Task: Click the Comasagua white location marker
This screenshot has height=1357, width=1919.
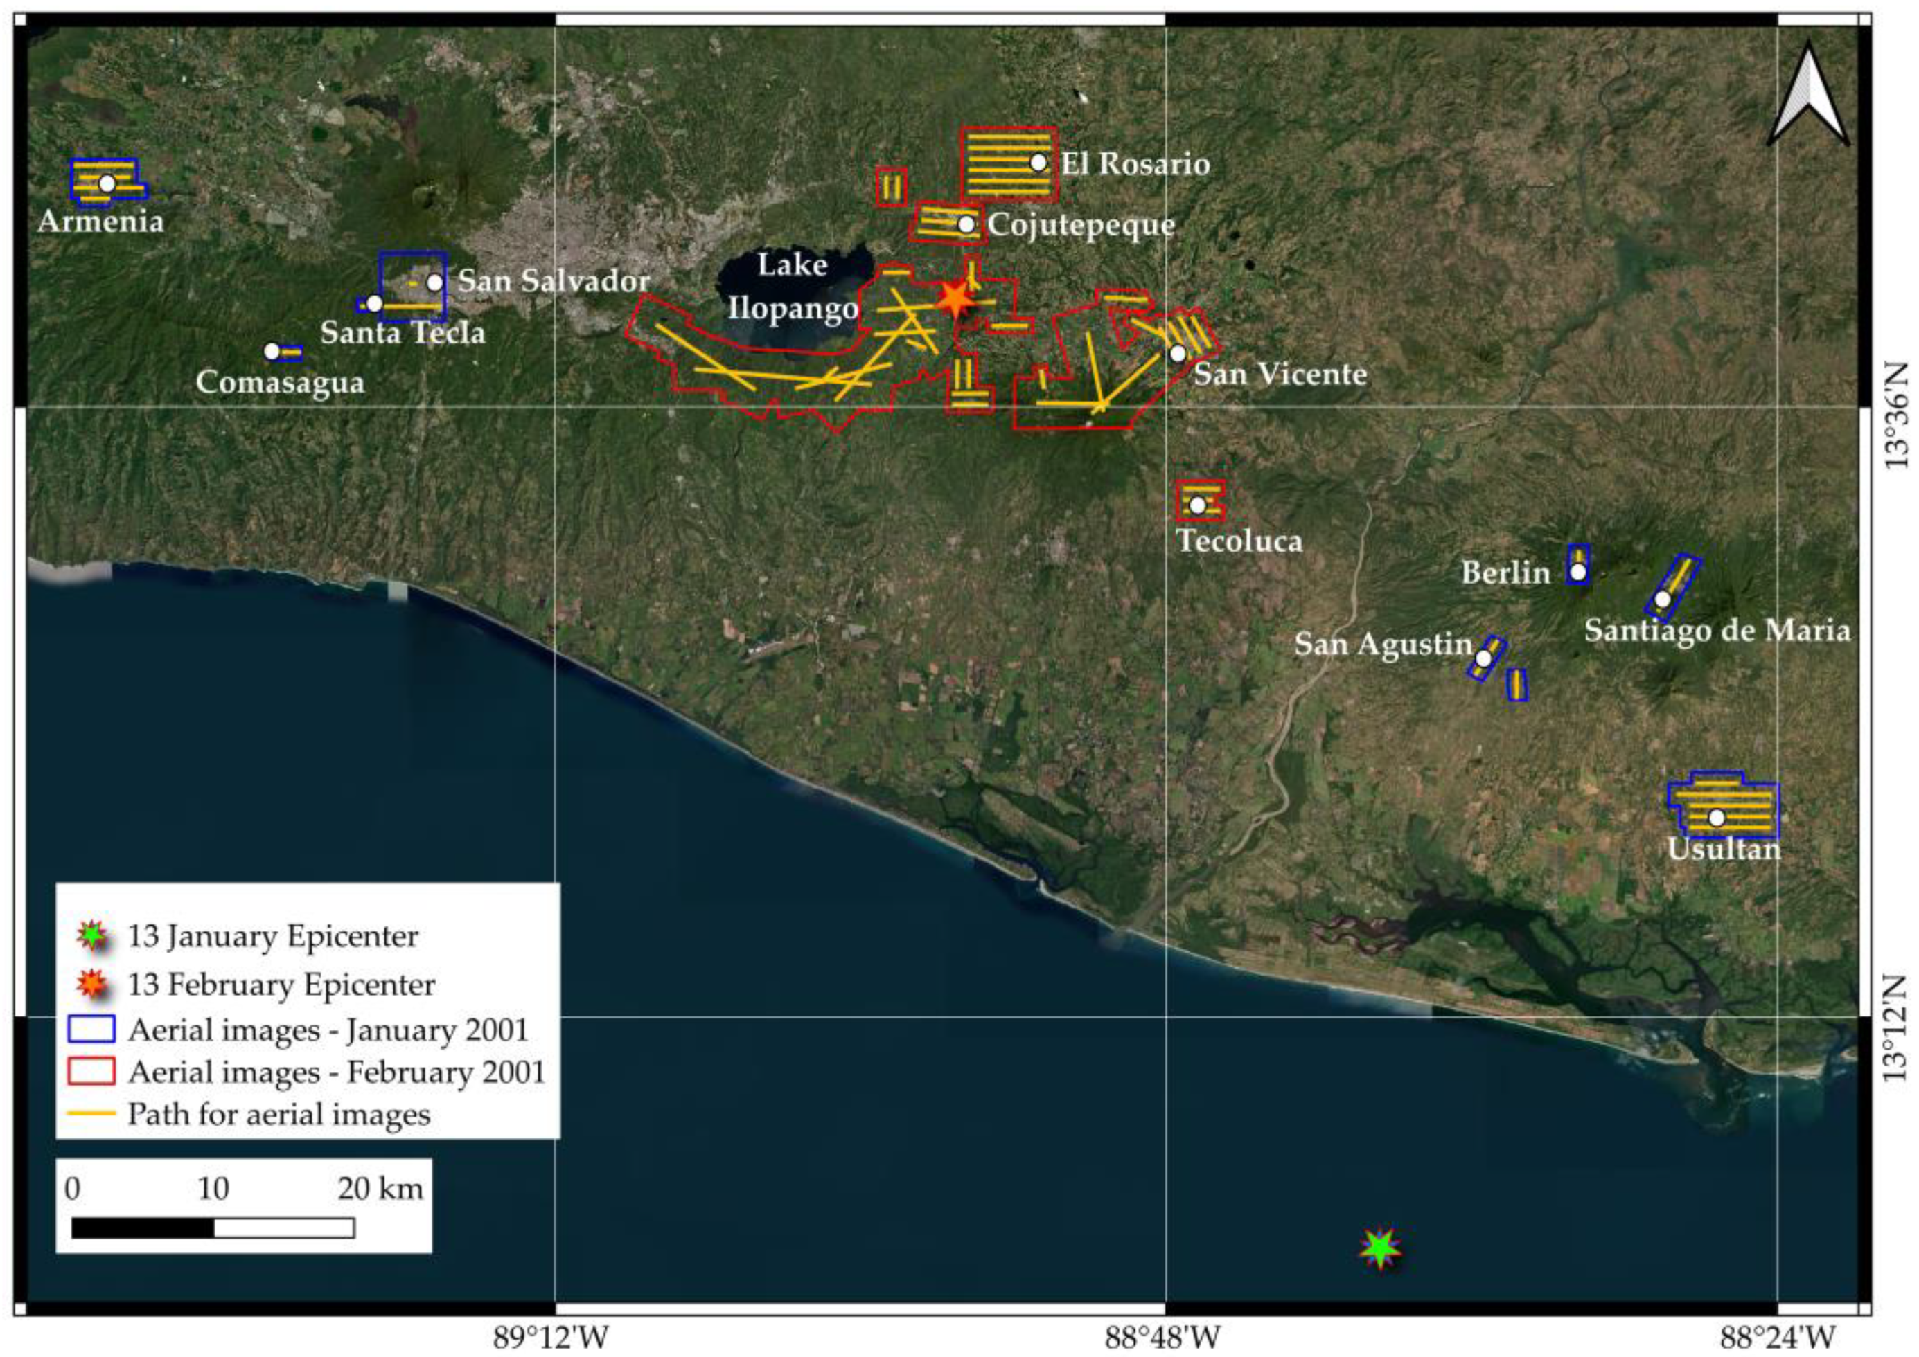Action: 272,352
